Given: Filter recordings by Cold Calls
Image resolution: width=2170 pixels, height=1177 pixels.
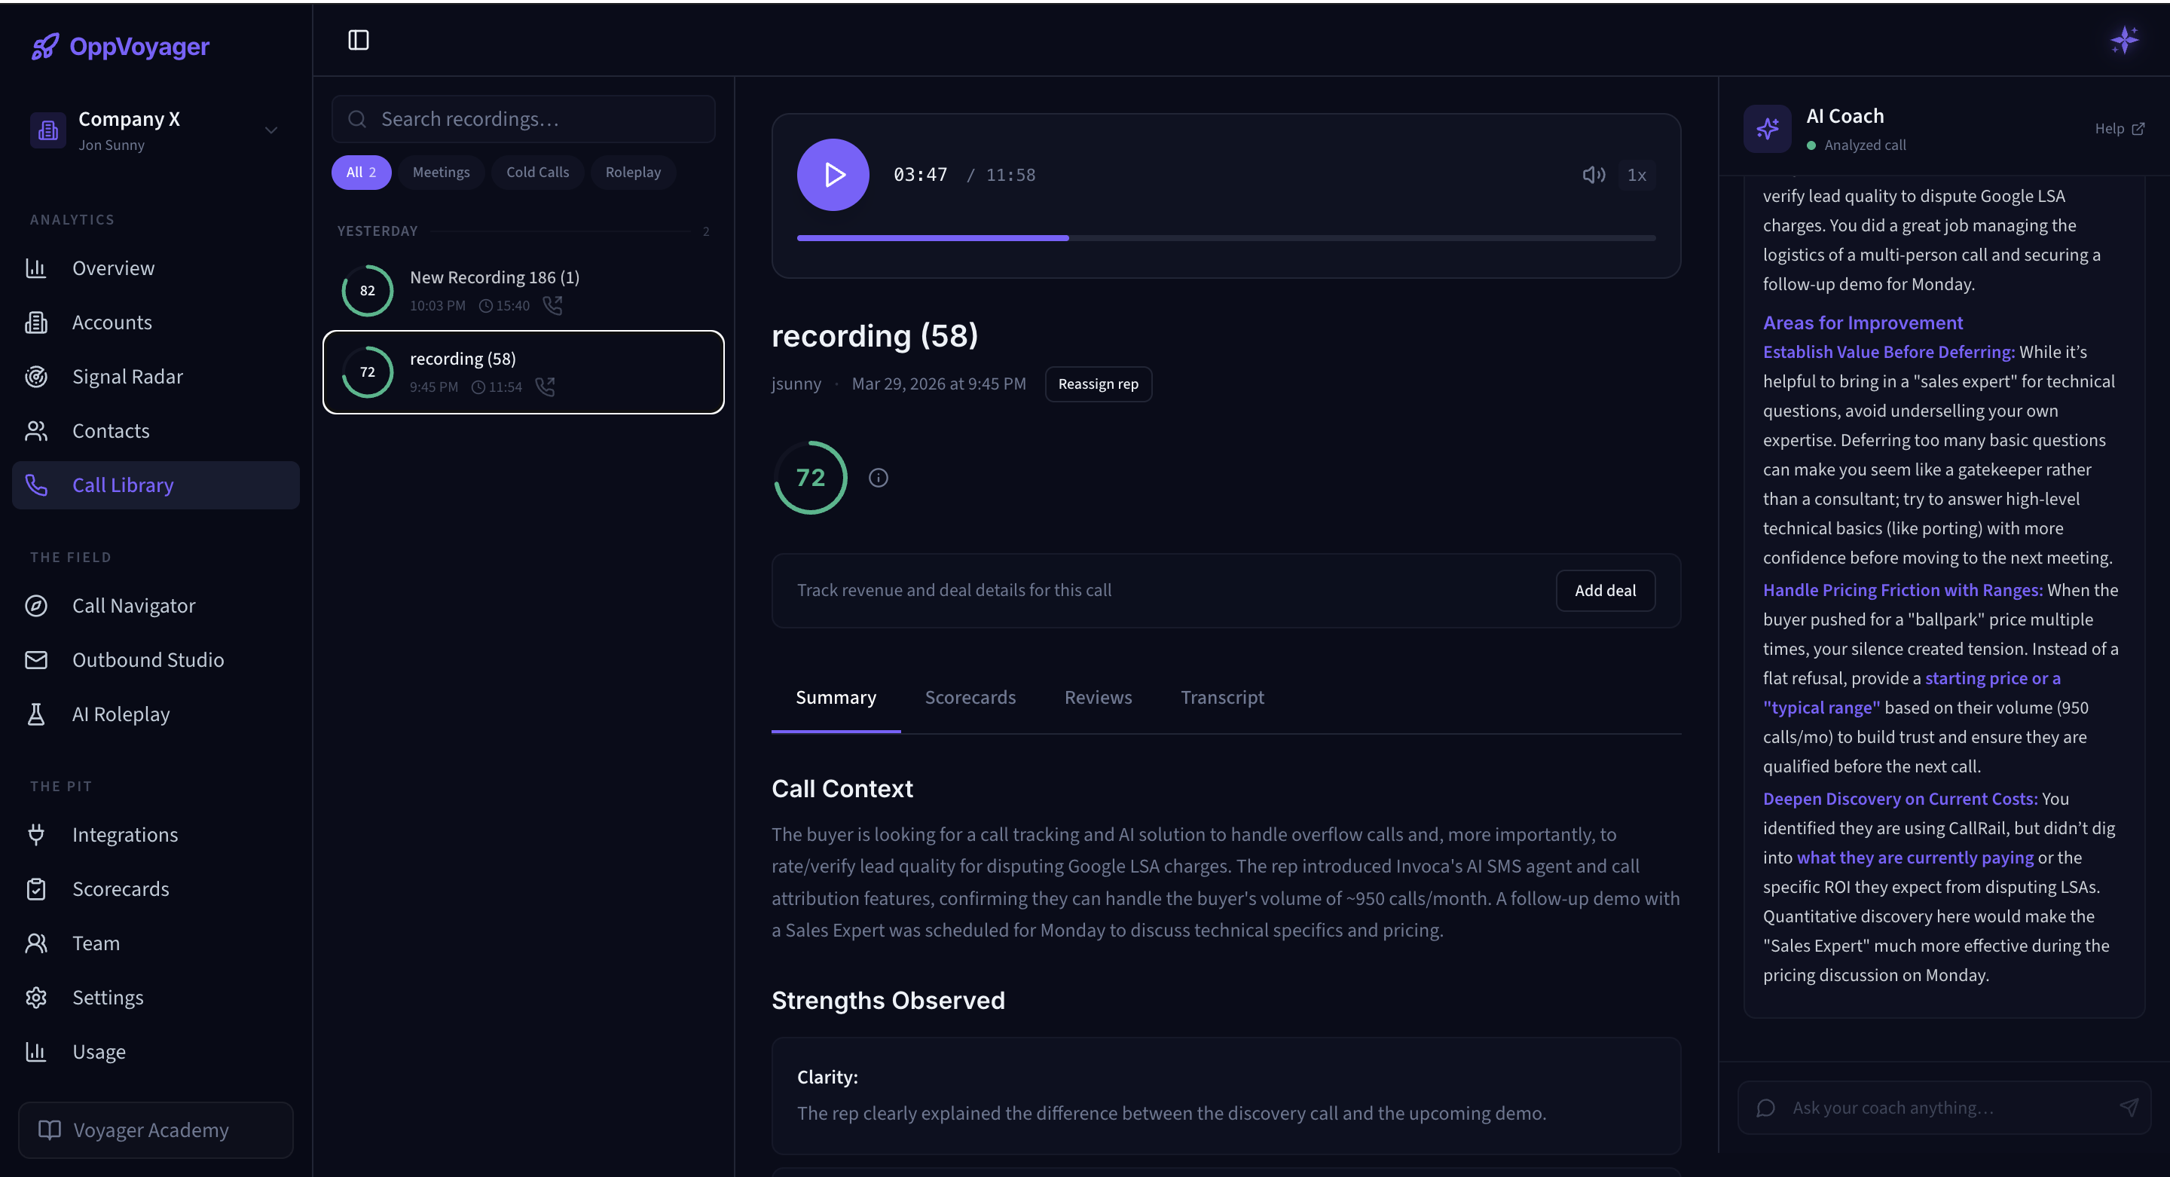Looking at the screenshot, I should click(536, 172).
